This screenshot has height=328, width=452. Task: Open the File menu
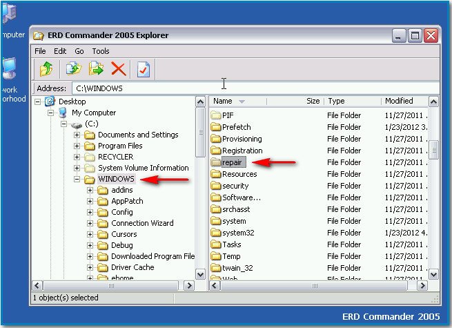tap(40, 51)
